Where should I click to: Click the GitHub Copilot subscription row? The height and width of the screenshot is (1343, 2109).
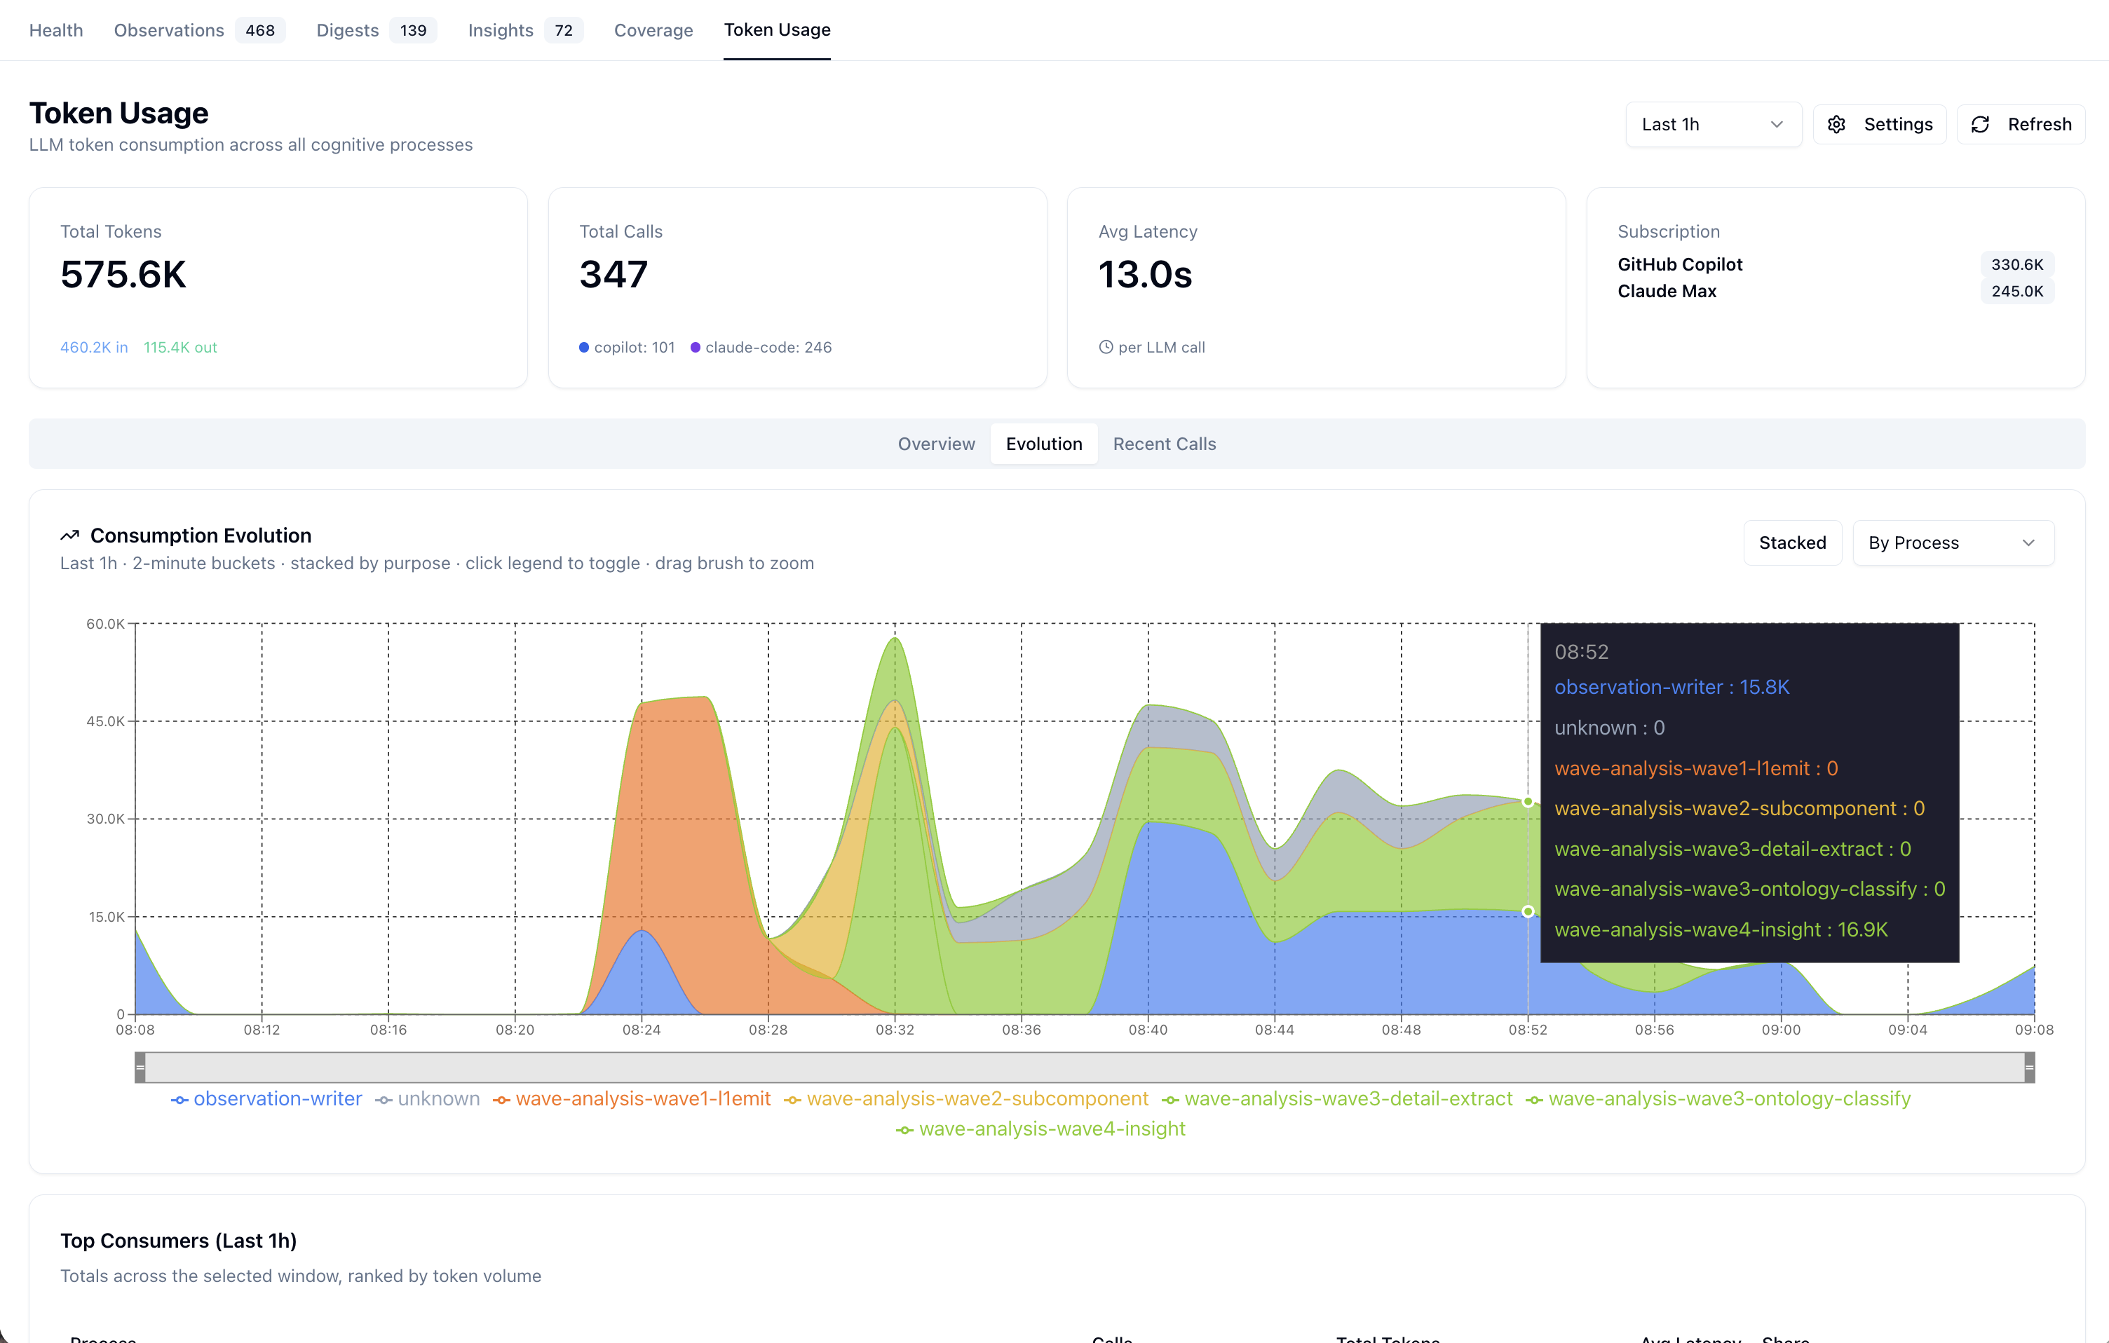pyautogui.click(x=1835, y=264)
